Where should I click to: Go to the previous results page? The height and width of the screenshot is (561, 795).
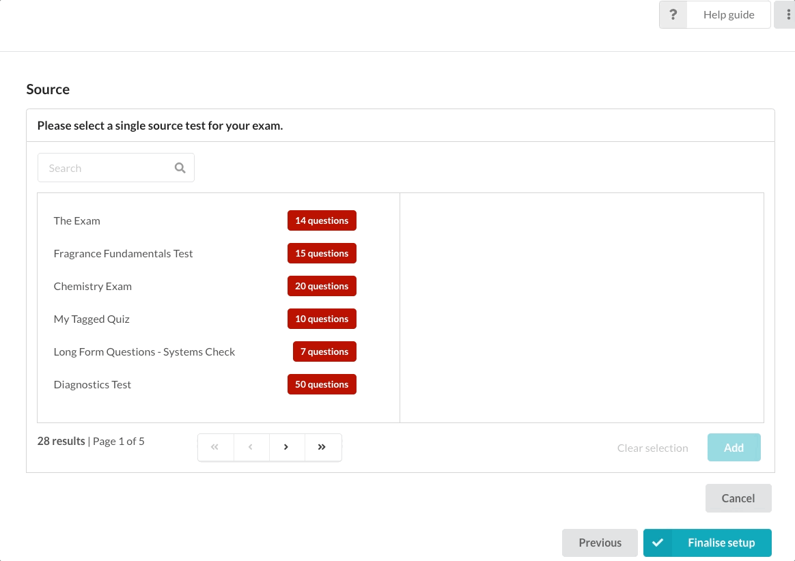(251, 447)
